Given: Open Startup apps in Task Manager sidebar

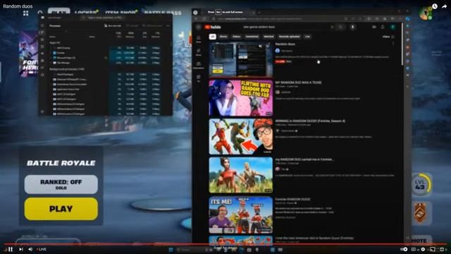Looking at the screenshot, I should click(x=42, y=54).
